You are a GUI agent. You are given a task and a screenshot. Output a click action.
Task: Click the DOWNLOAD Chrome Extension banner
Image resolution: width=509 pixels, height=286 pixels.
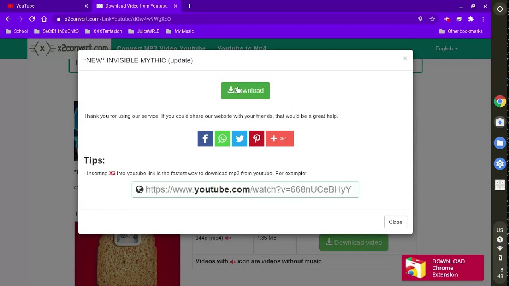tap(443, 268)
